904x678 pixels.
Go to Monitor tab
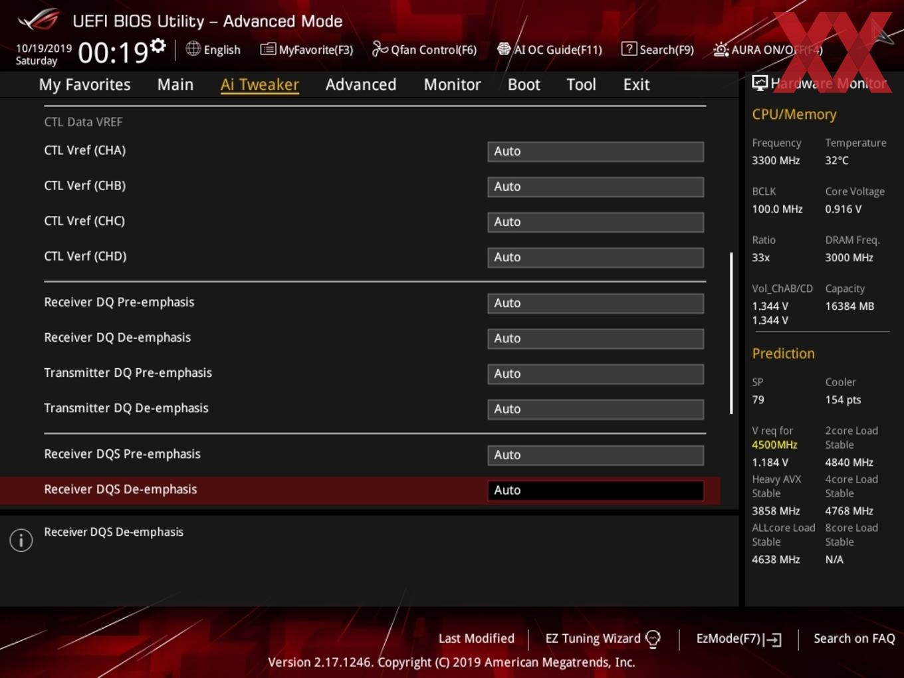tap(452, 84)
